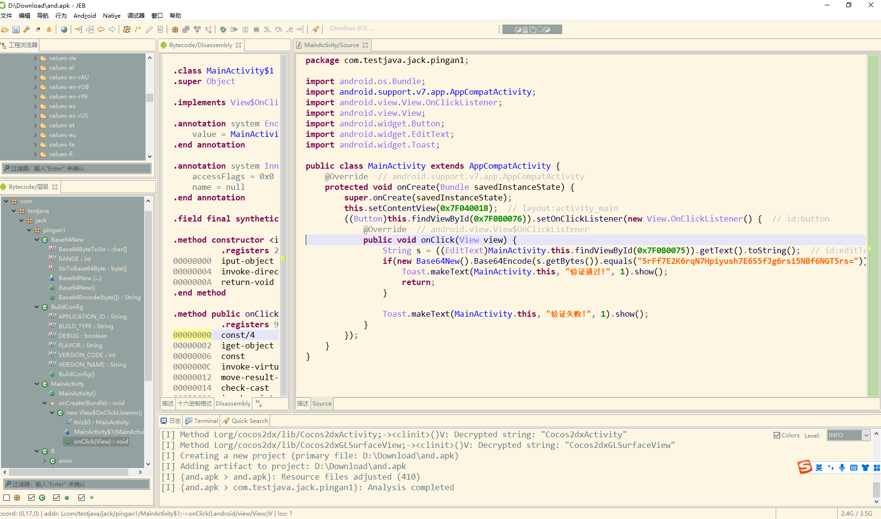Switch to the Bytecode/Disassembly tab
The image size is (881, 519).
pyautogui.click(x=200, y=45)
